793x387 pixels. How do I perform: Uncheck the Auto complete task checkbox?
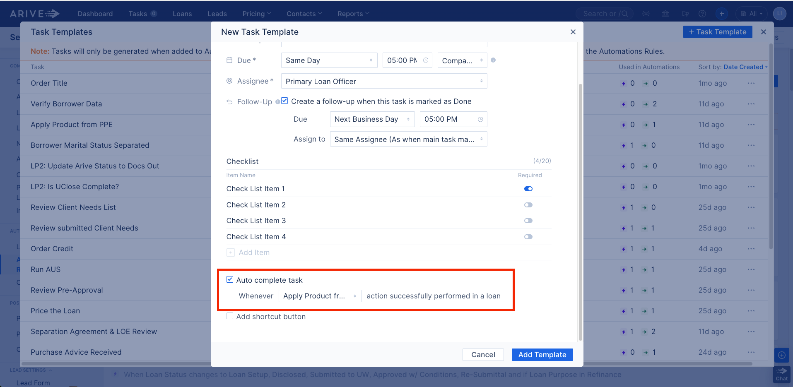click(x=230, y=279)
